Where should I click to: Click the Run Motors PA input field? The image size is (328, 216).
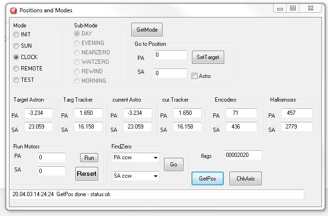51,157
